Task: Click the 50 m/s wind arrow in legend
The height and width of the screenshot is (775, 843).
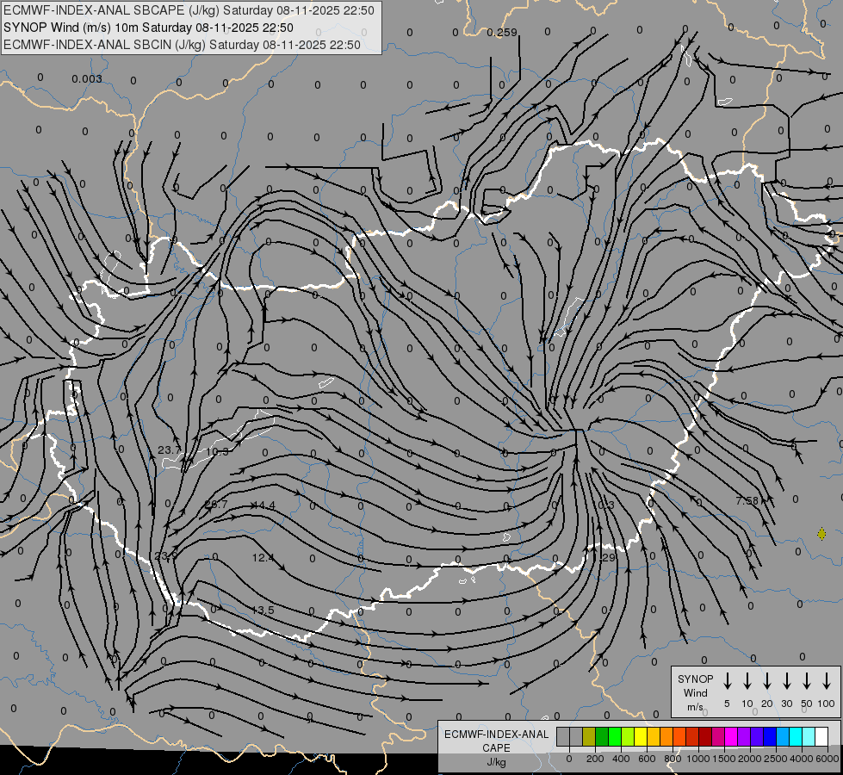Action: point(807,681)
